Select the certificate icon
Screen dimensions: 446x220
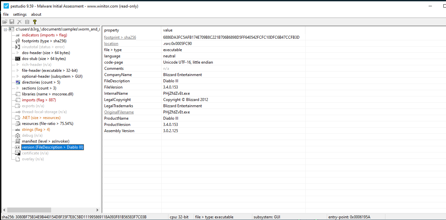[18, 153]
